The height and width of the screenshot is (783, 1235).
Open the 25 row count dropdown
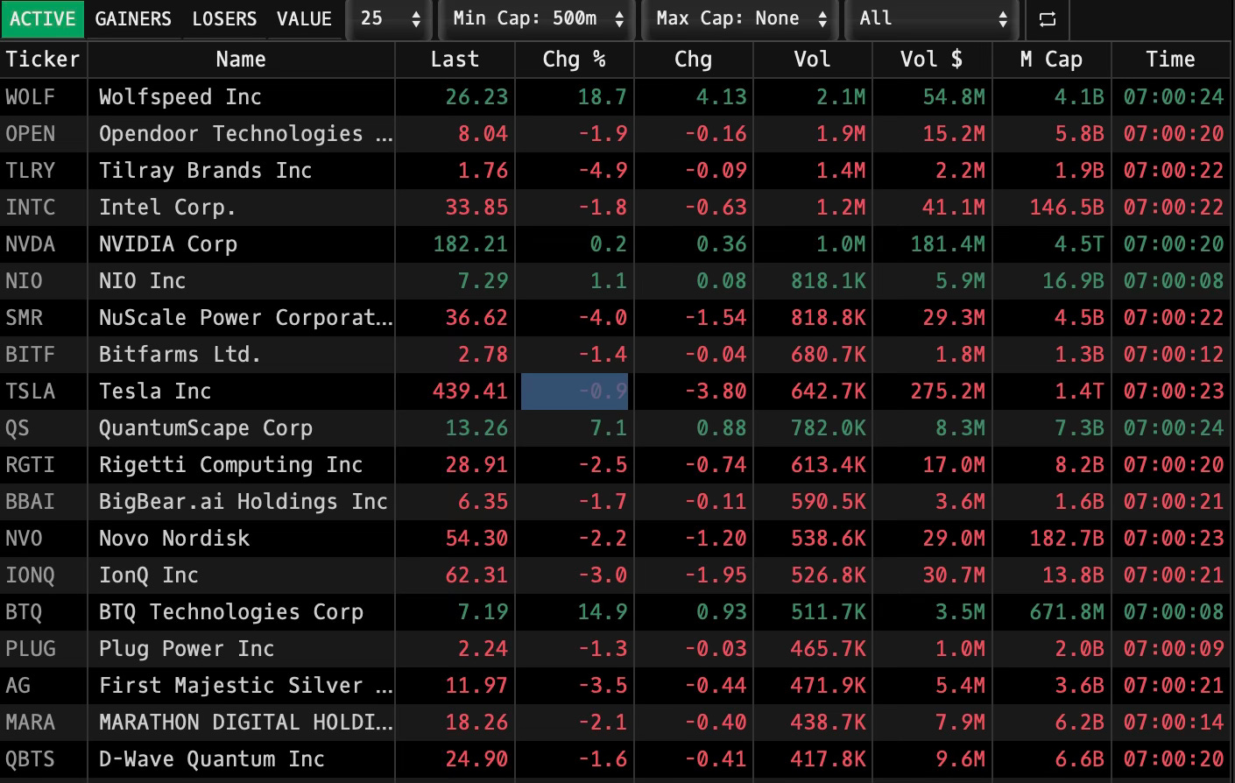click(x=390, y=18)
